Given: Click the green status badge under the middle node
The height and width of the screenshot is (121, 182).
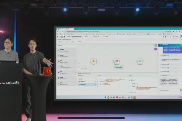Looking at the screenshot, I should pos(119,67).
